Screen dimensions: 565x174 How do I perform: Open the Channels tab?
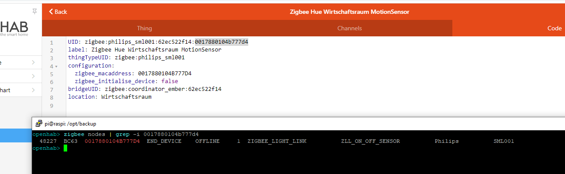350,28
